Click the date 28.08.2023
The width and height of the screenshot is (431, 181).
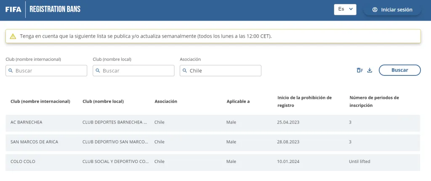tap(288, 142)
